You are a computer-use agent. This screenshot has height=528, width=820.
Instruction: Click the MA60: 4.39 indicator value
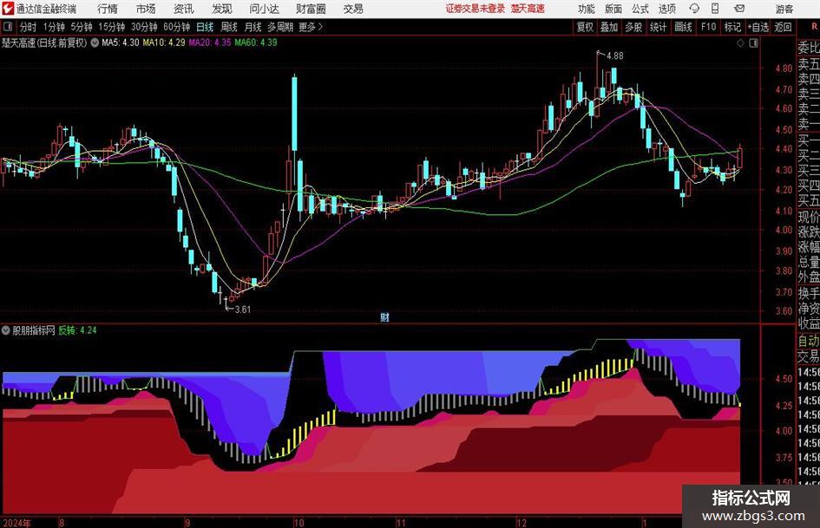(256, 42)
